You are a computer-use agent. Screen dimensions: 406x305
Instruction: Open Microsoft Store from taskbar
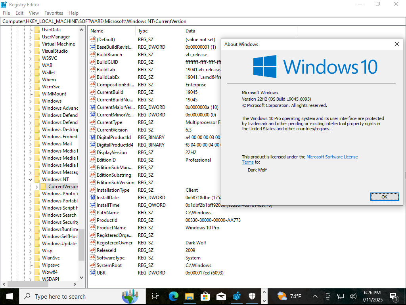pos(205,296)
